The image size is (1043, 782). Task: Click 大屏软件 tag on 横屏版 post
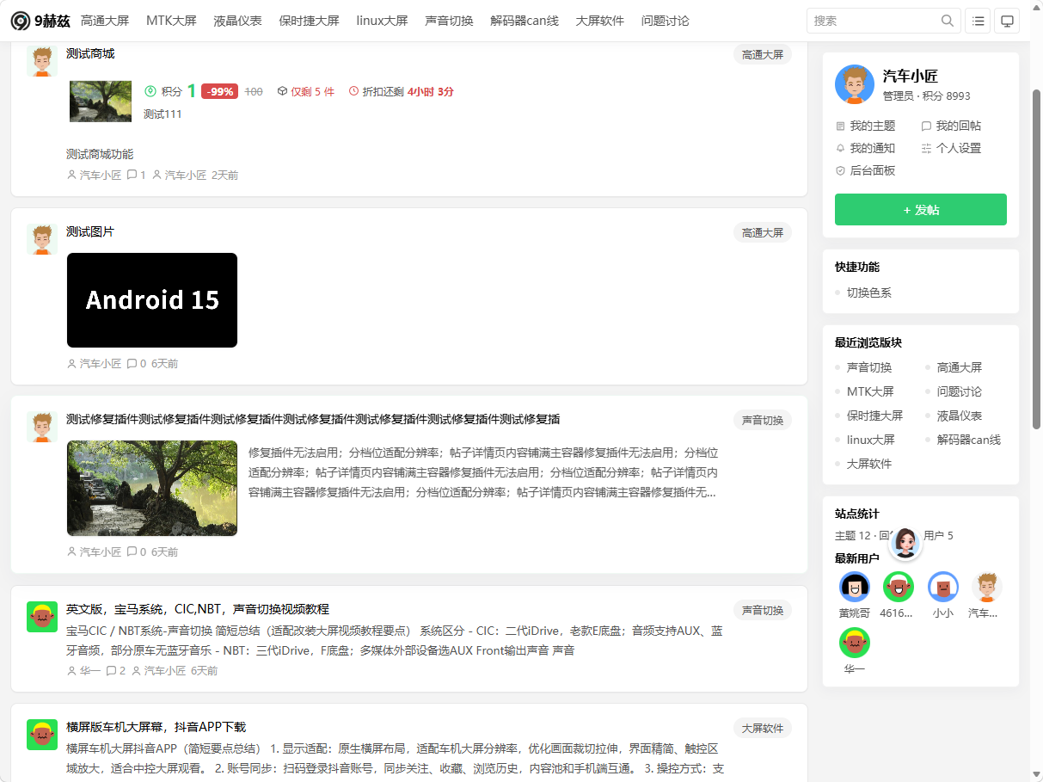tap(763, 728)
